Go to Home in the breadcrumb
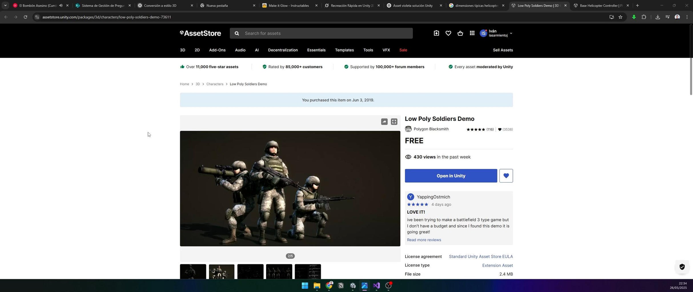This screenshot has width=693, height=292. click(x=184, y=84)
